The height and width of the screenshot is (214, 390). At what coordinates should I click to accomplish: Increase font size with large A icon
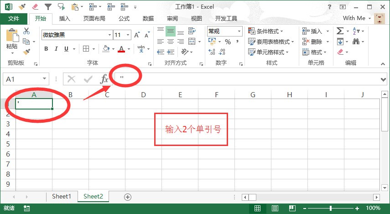pos(137,35)
